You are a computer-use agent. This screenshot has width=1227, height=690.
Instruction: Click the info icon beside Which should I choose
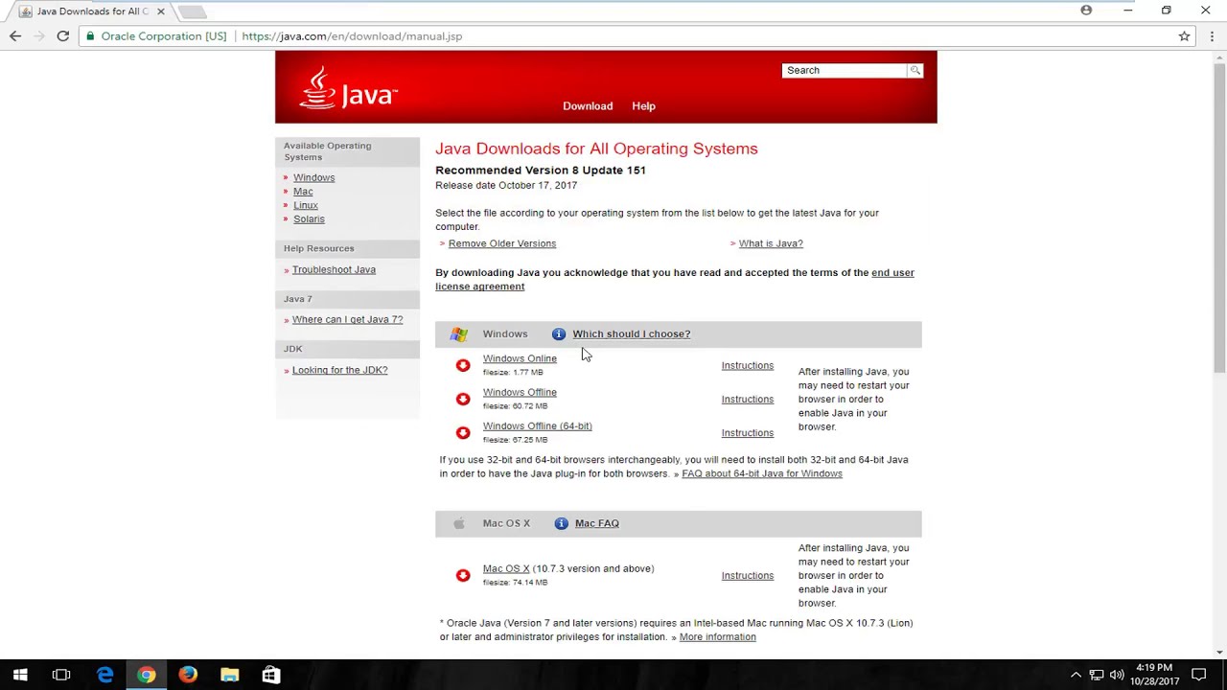(x=559, y=333)
